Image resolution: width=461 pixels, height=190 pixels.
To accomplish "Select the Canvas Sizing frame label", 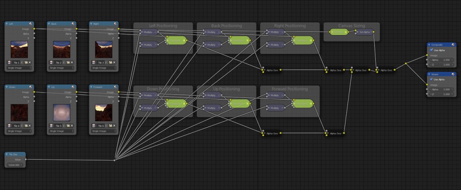I will click(x=351, y=26).
